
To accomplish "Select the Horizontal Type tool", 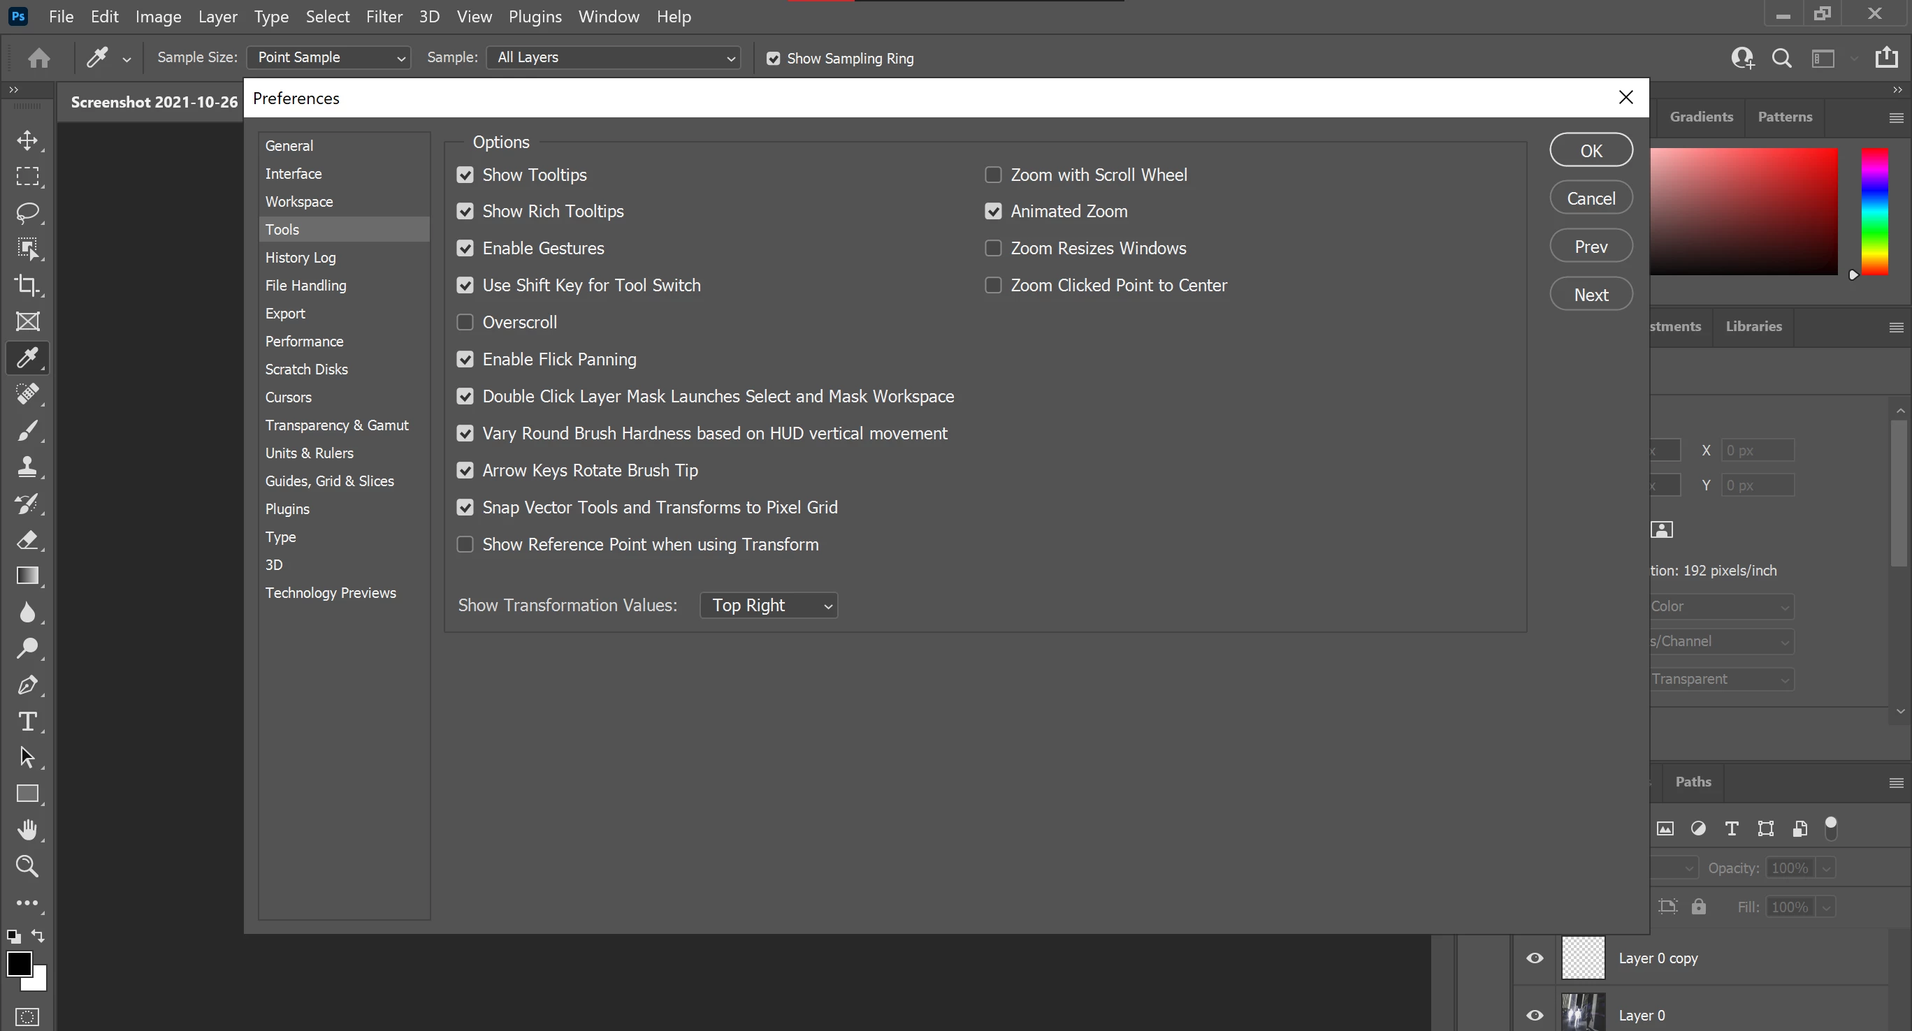I will tap(27, 721).
